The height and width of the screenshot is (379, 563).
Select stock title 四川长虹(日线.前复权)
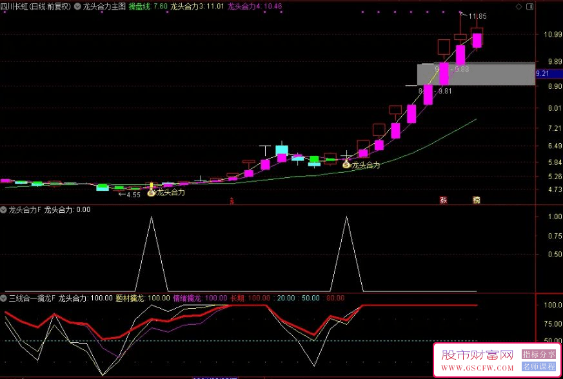[x=36, y=6]
